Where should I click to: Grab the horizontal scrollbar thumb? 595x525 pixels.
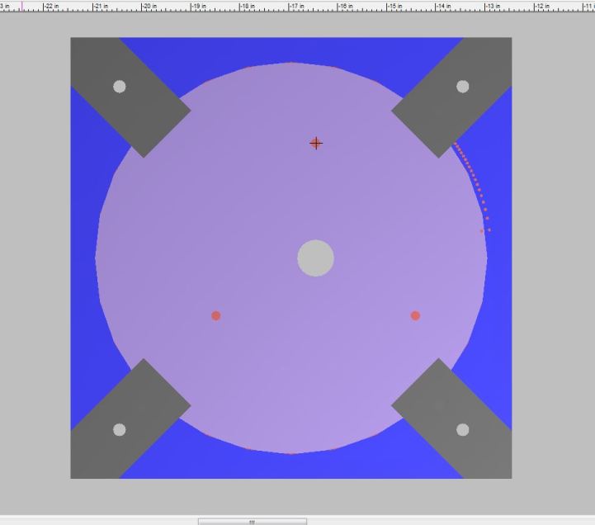(253, 522)
